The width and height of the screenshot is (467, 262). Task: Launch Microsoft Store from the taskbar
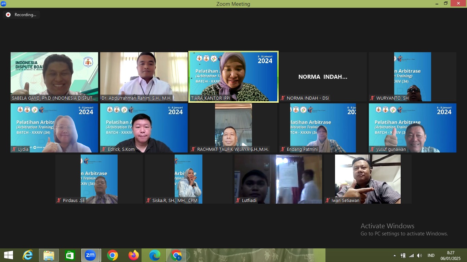(70, 255)
